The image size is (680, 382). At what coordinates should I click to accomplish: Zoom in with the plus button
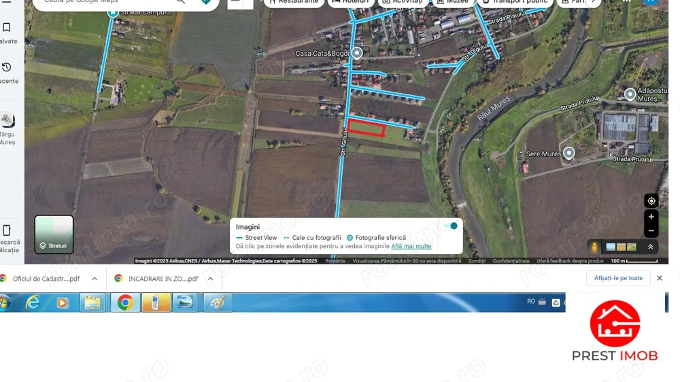651,217
